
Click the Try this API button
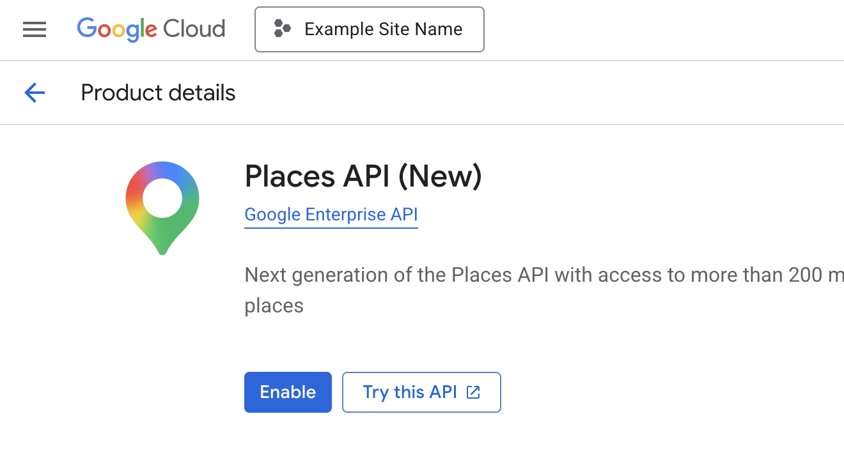click(421, 392)
